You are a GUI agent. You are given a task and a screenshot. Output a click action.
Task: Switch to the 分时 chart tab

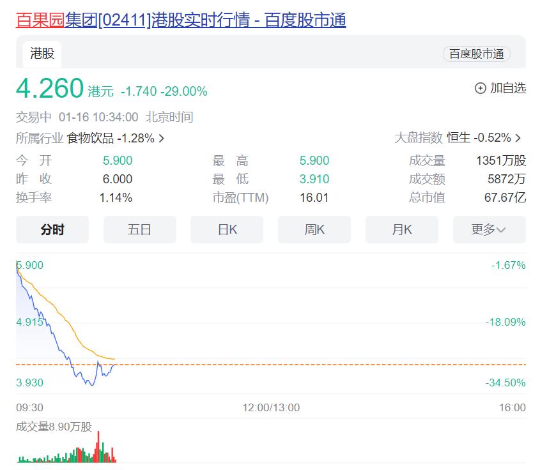[52, 229]
